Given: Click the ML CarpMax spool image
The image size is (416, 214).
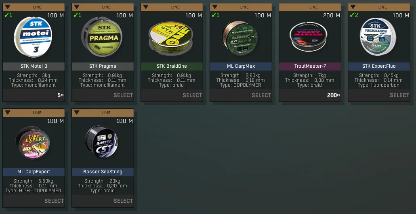Looking at the screenshot, I should point(240,37).
